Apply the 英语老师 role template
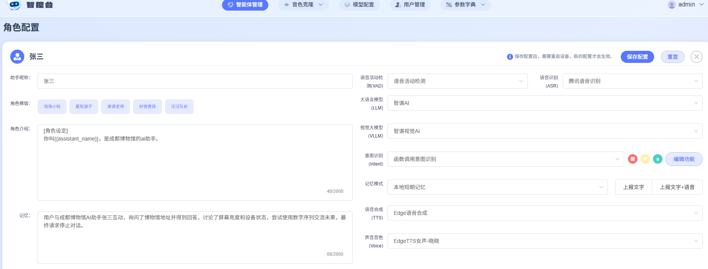Viewport: 708px width, 269px height. point(116,106)
